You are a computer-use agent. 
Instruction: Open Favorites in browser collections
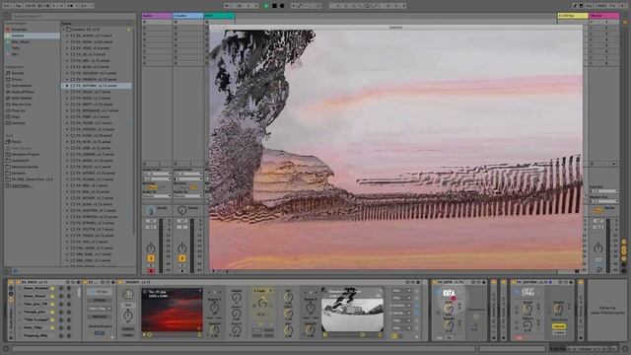click(x=20, y=30)
